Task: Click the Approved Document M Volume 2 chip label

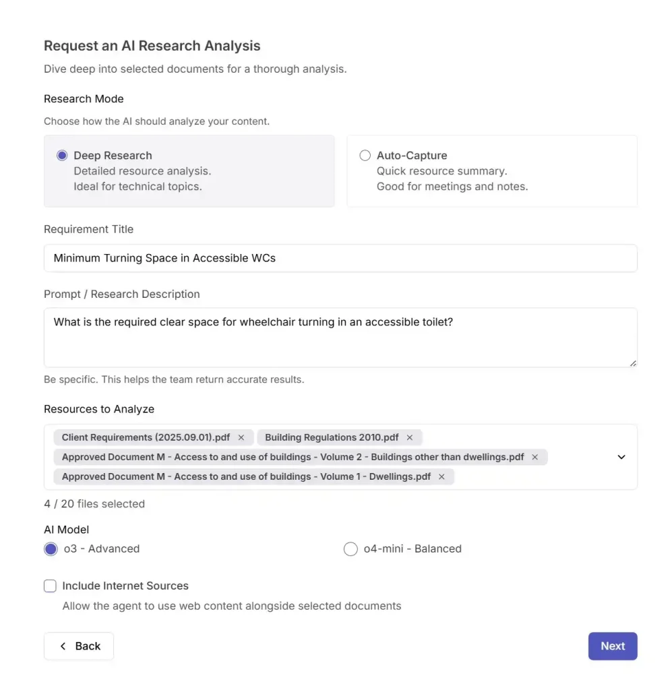Action: click(293, 457)
